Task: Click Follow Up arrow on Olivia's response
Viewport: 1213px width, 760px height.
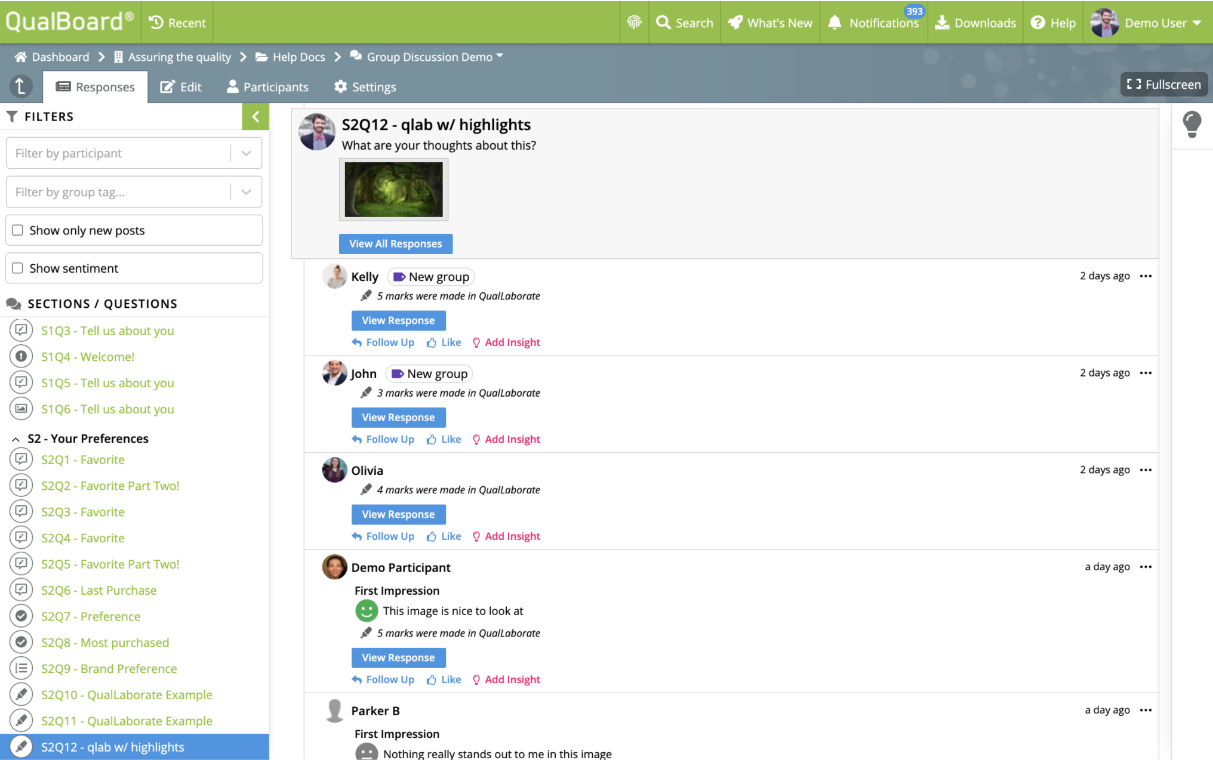Action: pos(357,536)
